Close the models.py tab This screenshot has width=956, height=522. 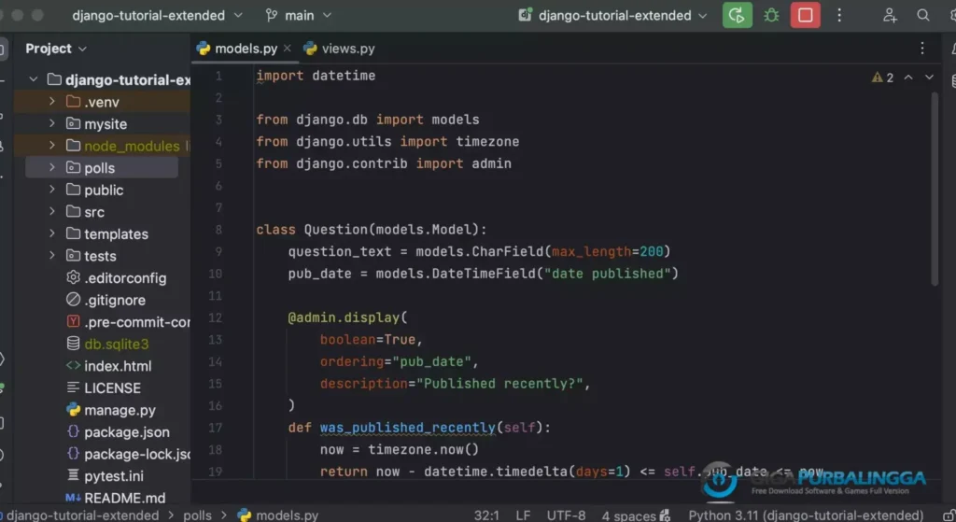pos(288,49)
